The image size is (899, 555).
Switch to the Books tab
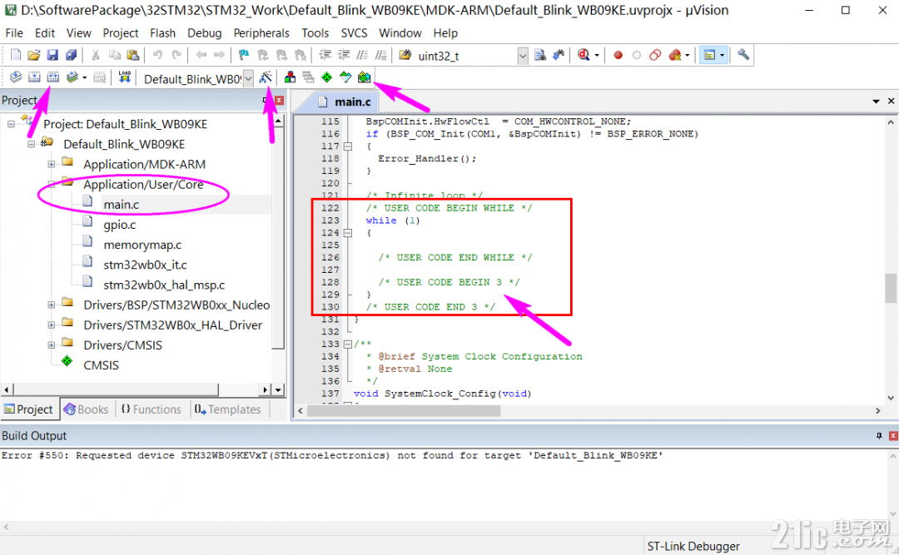point(86,409)
